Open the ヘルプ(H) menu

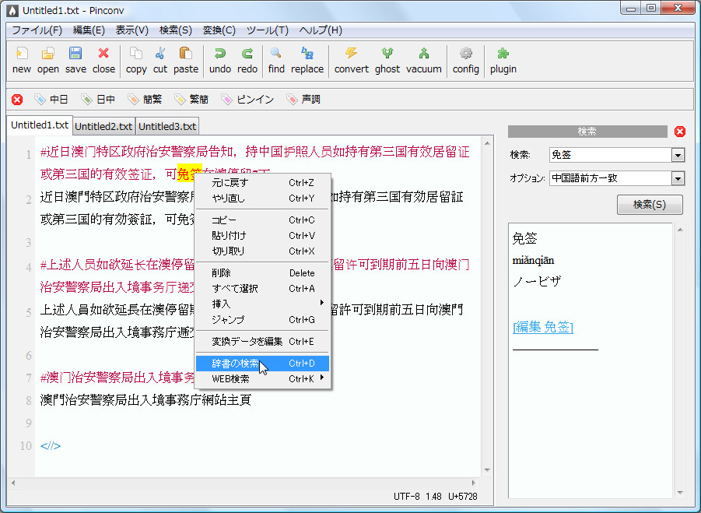click(321, 30)
